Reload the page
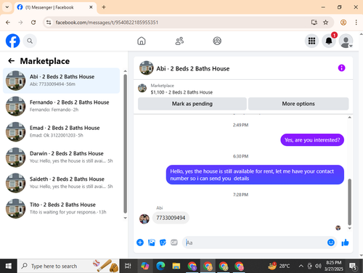 click(x=33, y=23)
